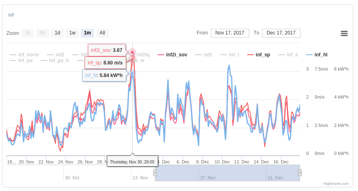
Task: Enable inf_pa series in legend
Action: (21, 60)
